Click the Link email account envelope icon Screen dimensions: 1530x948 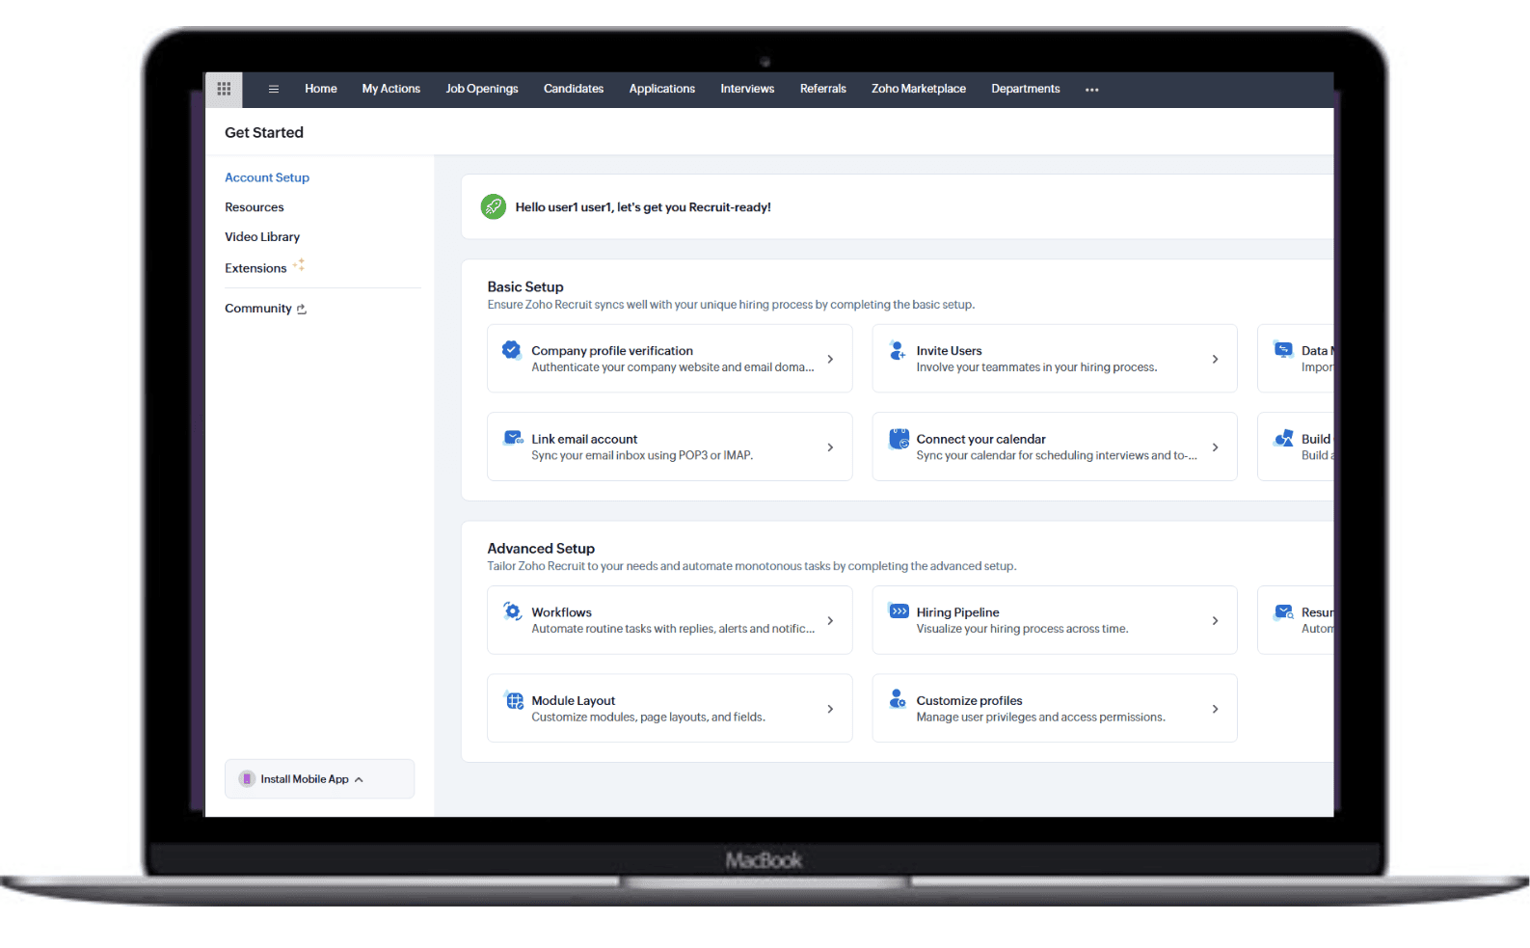[x=513, y=439]
